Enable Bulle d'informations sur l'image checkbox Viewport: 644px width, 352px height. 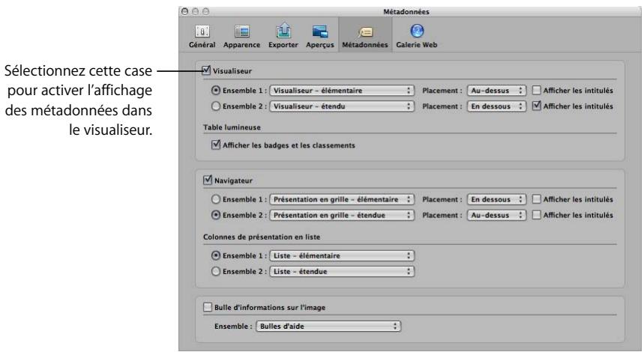point(208,307)
